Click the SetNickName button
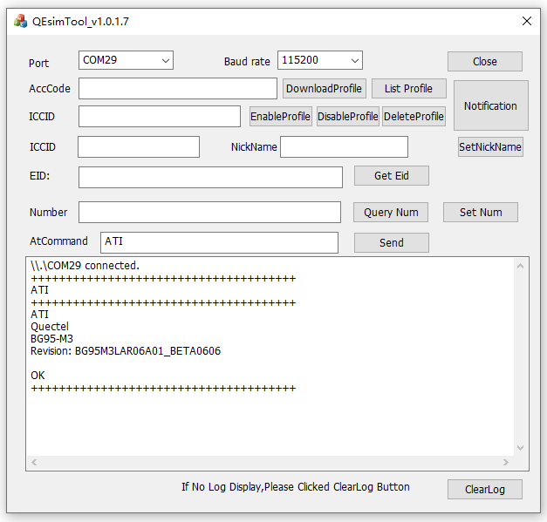This screenshot has height=522, width=547. 490,147
